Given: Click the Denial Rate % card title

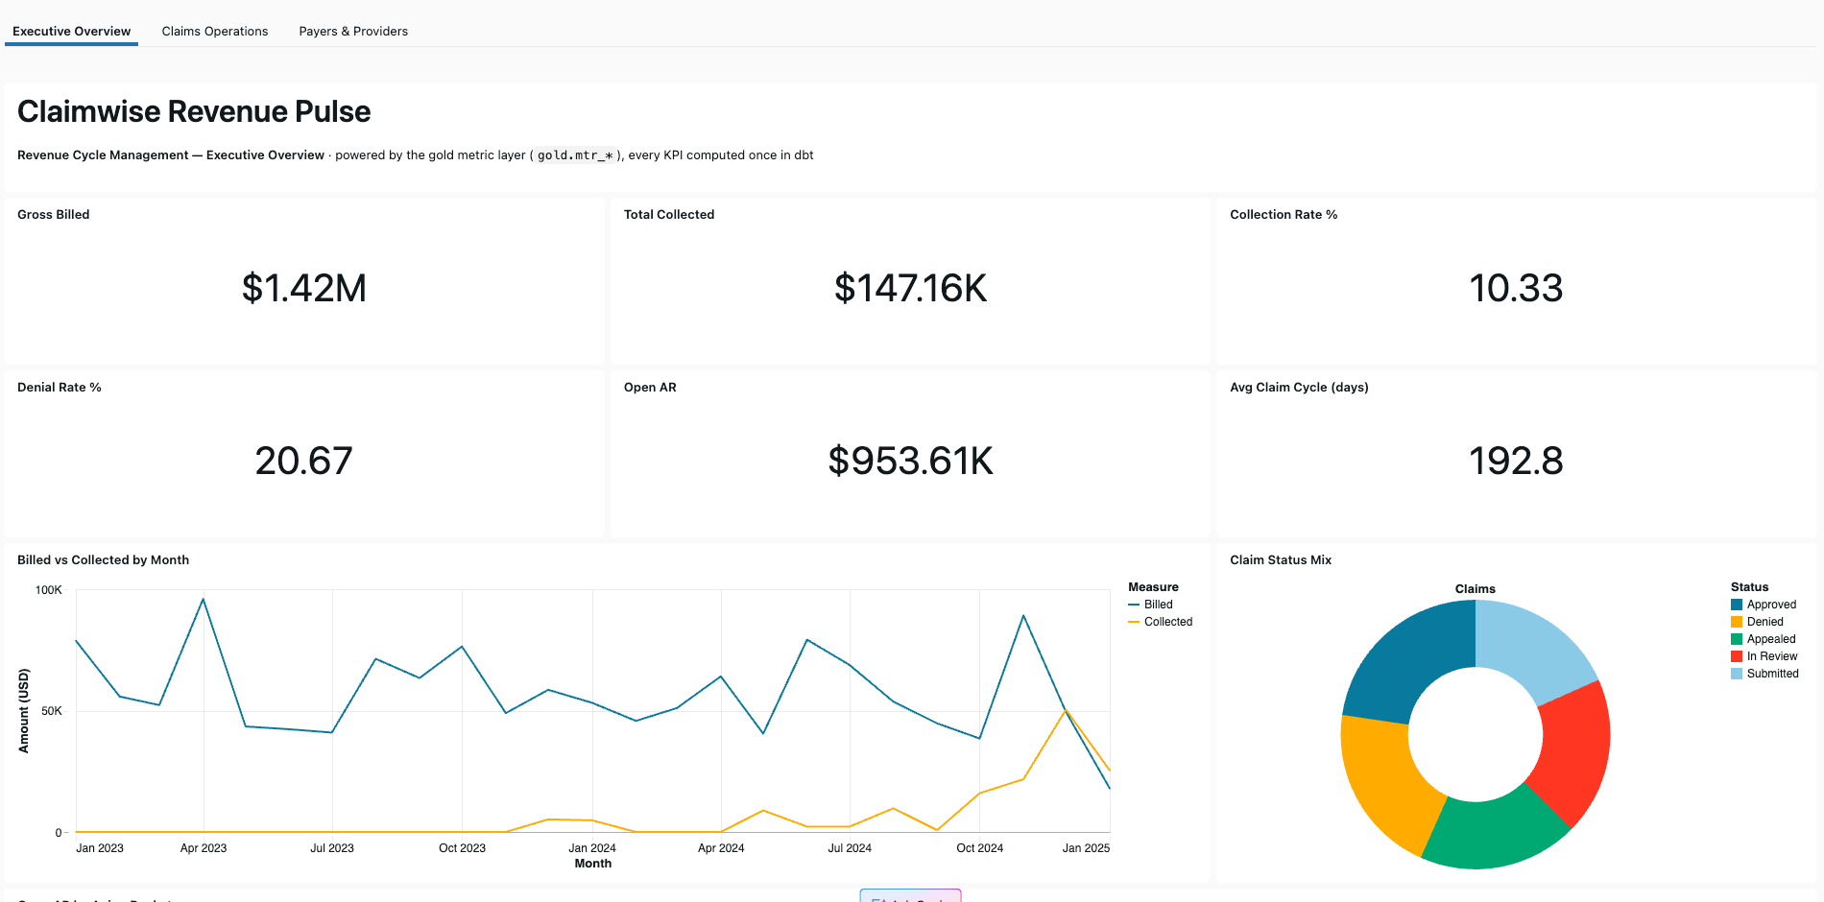Looking at the screenshot, I should coord(60,387).
